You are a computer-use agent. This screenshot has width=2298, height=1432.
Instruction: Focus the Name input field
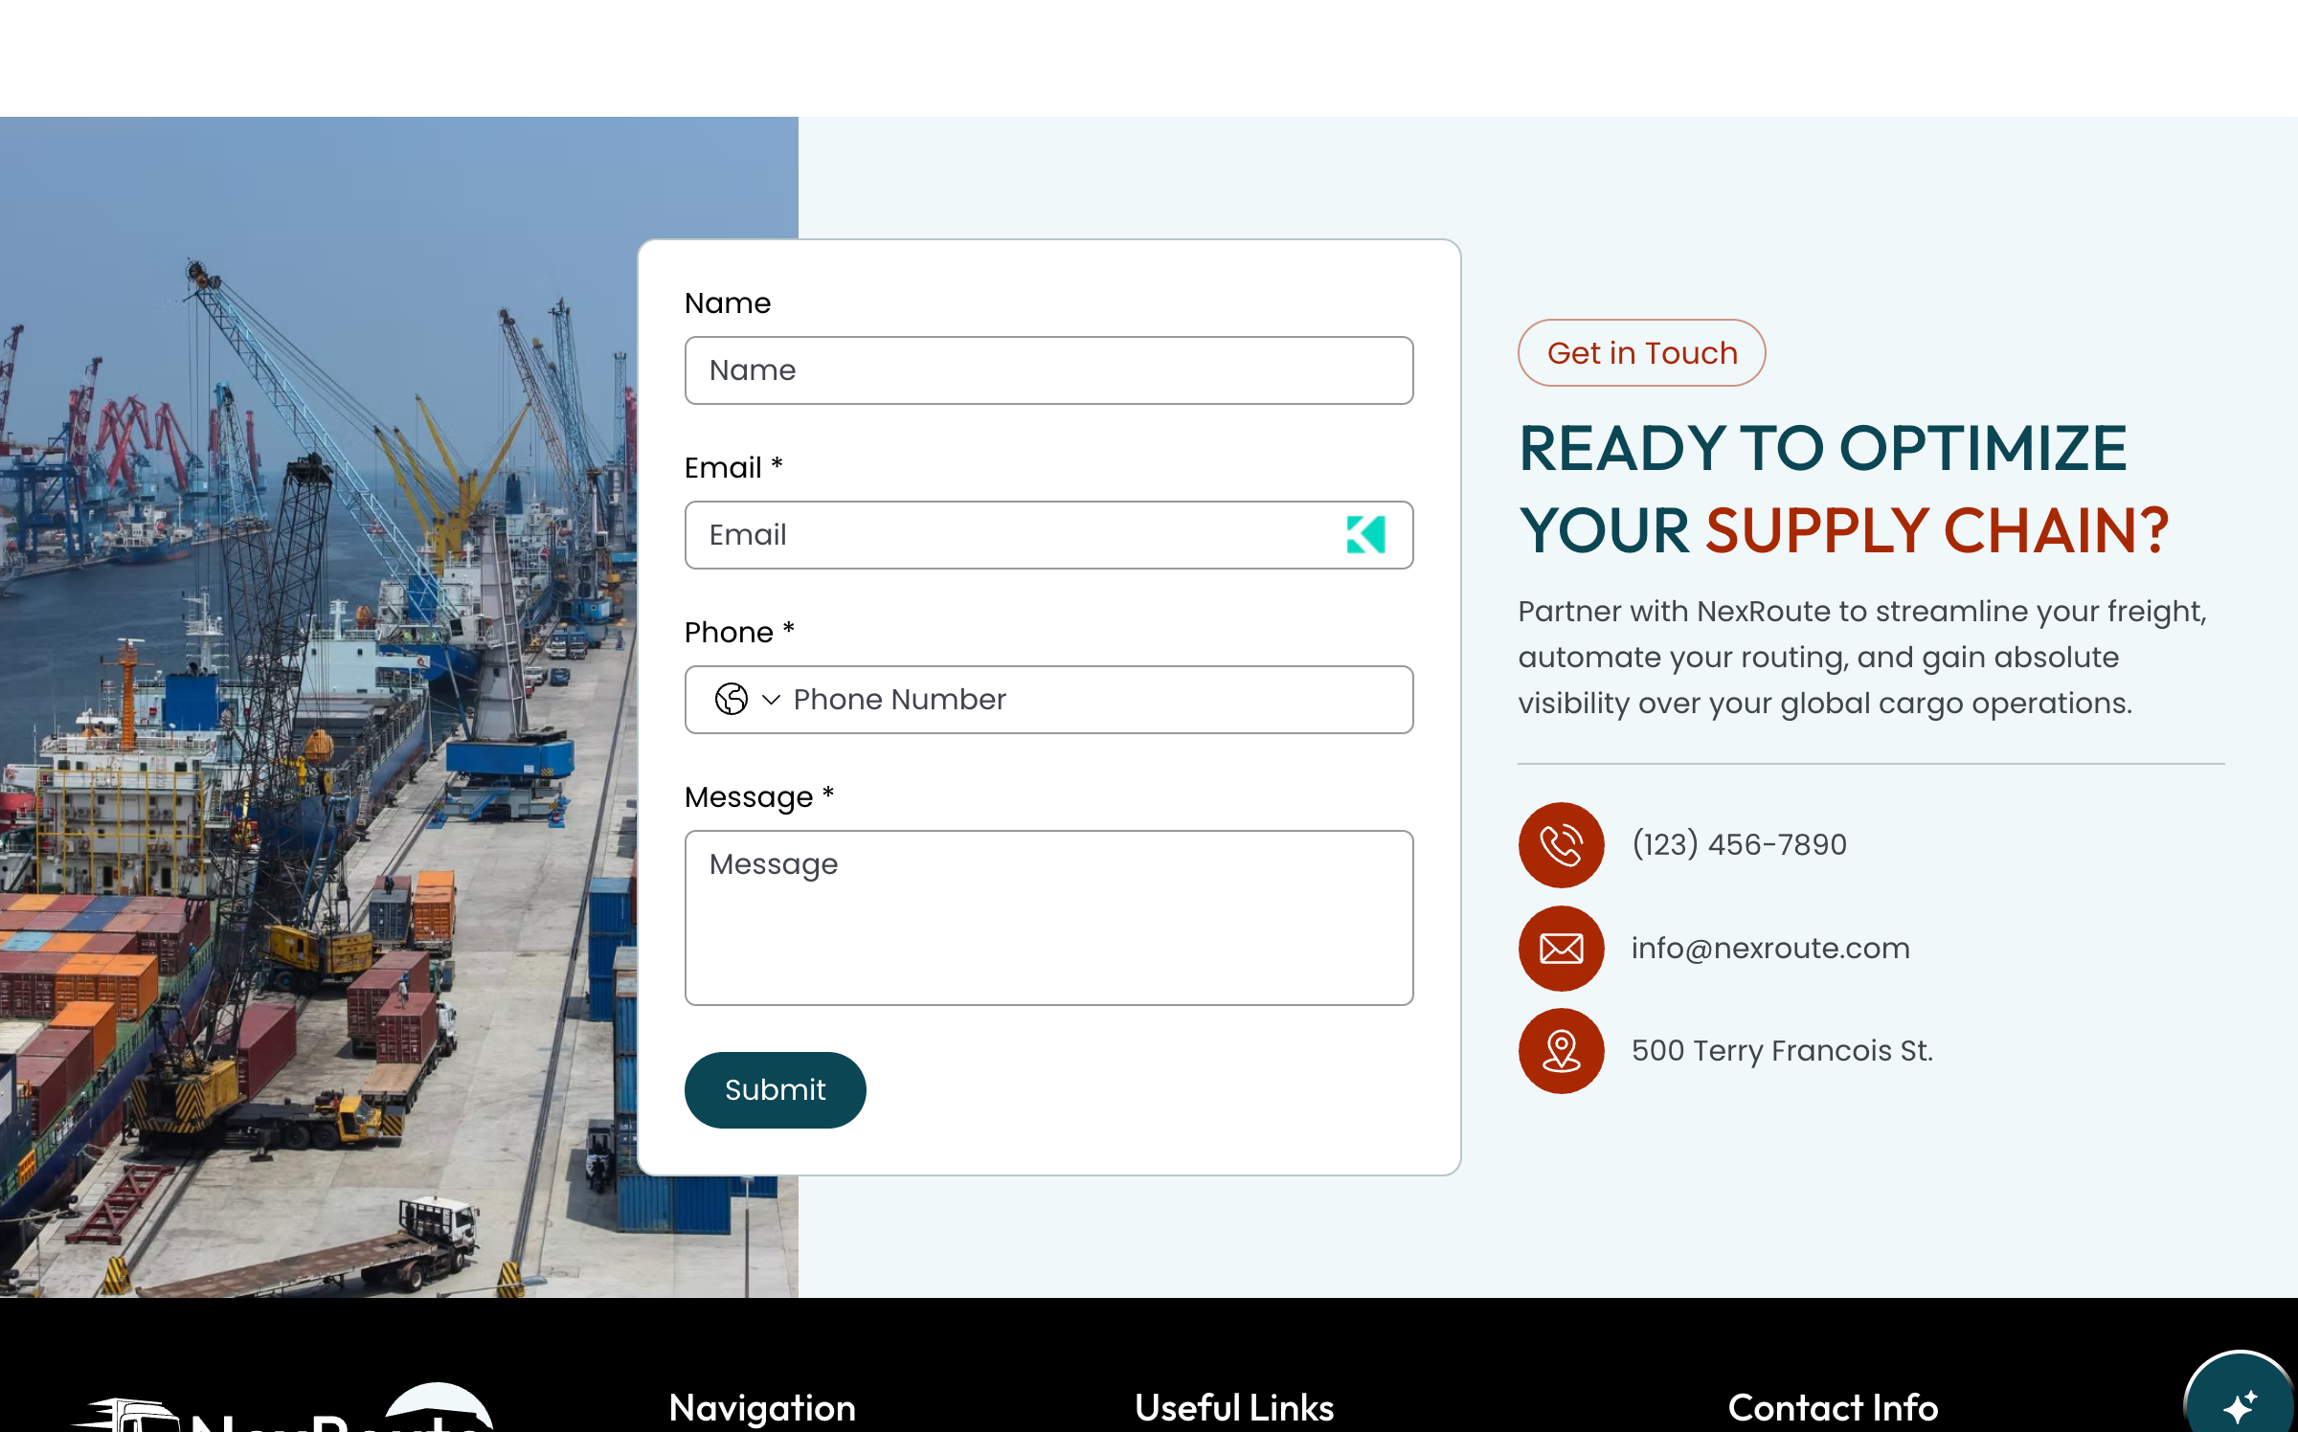click(x=1048, y=369)
